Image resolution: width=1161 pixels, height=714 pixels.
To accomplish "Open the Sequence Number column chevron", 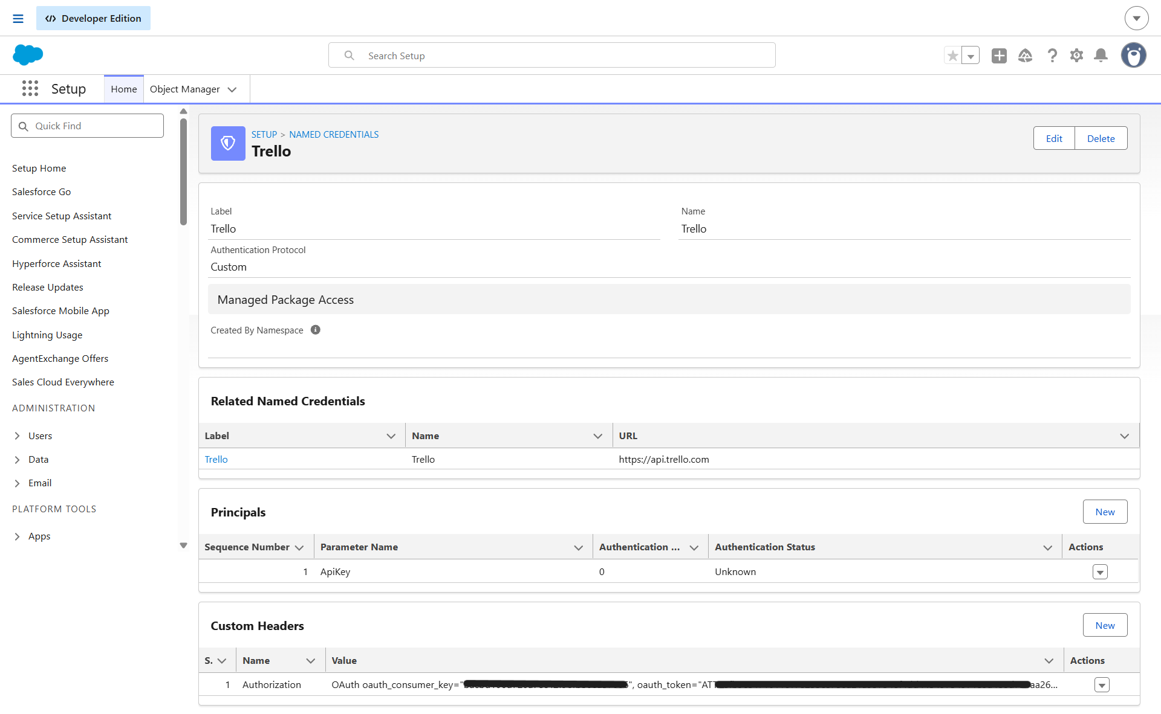I will (x=299, y=547).
